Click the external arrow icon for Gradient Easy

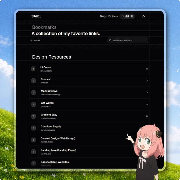point(147,116)
